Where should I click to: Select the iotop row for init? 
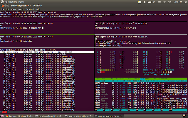click(47, 54)
